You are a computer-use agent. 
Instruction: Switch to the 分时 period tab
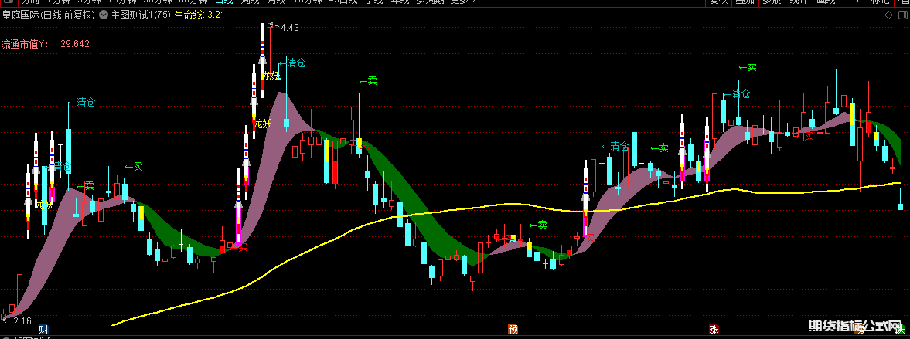[x=31, y=2]
